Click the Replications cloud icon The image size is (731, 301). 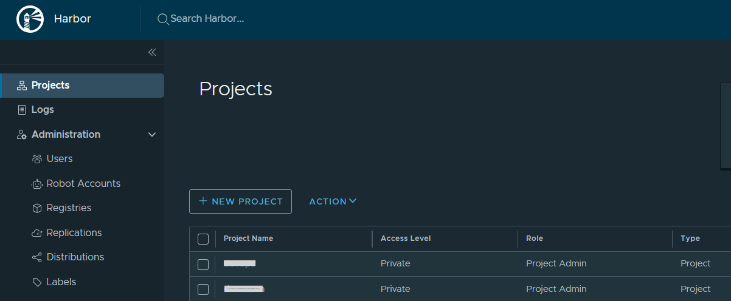36,233
